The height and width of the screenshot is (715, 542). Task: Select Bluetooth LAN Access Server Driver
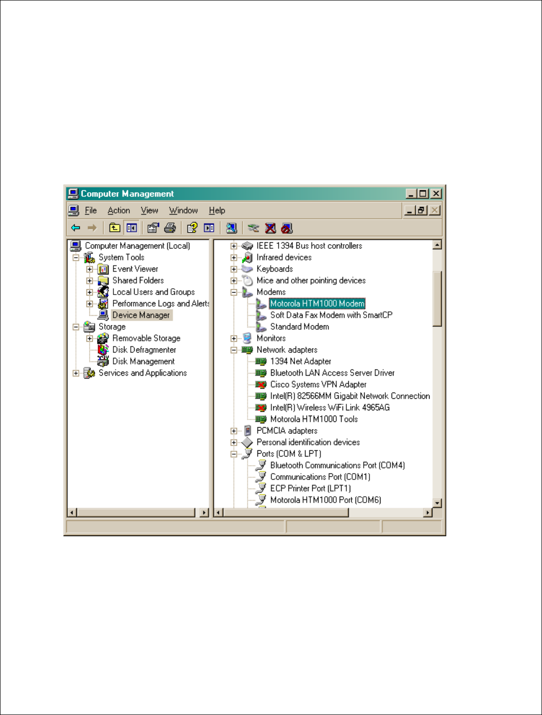click(x=332, y=373)
